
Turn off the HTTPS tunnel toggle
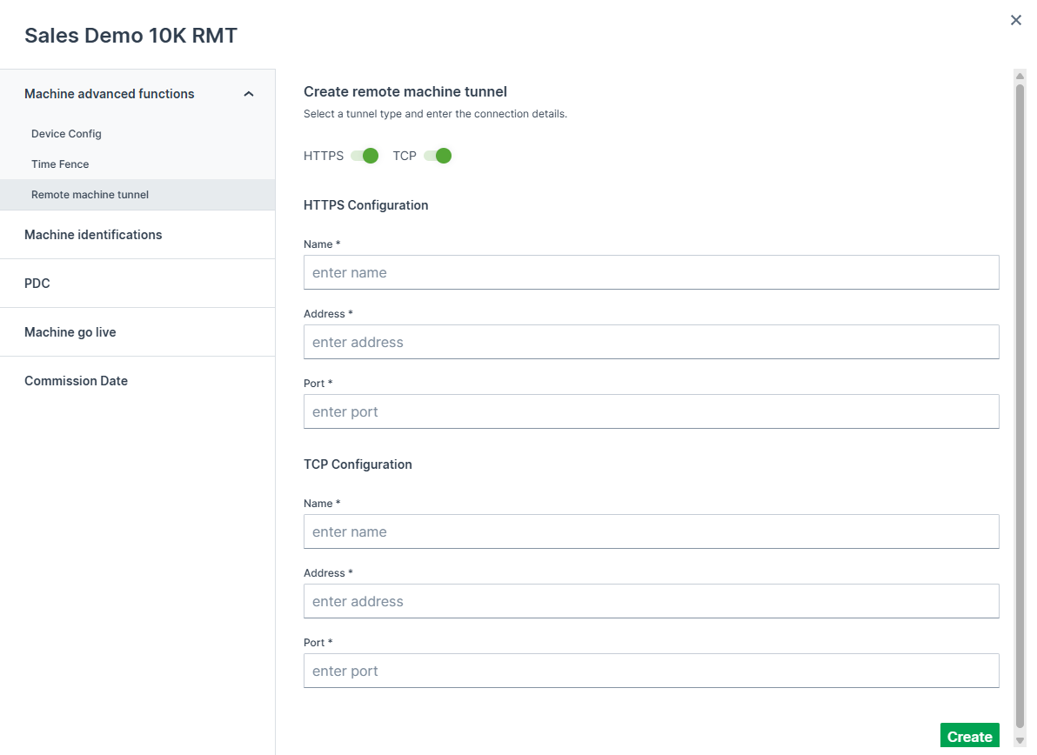[x=365, y=156]
